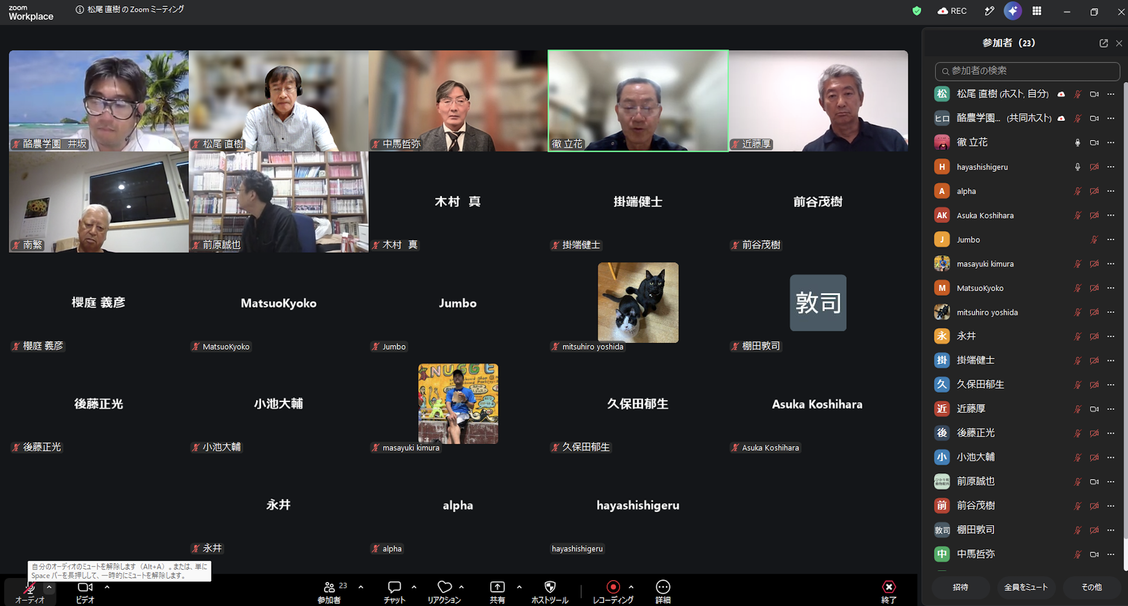Click the Share screen icon

coord(497,591)
